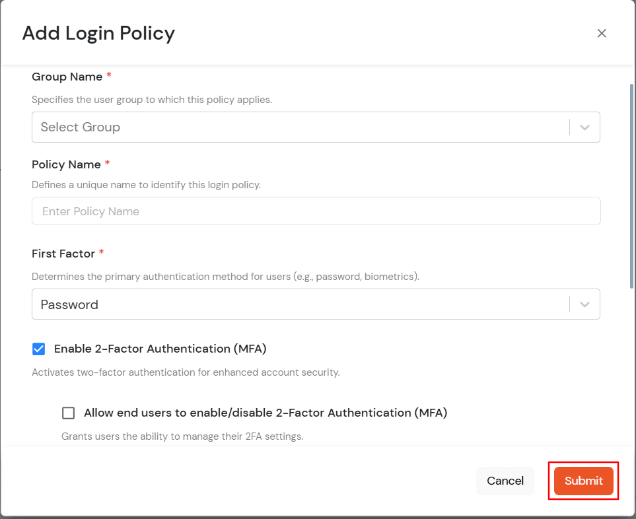This screenshot has height=519, width=636.
Task: Cancel the Add Login Policy dialog
Action: point(505,481)
